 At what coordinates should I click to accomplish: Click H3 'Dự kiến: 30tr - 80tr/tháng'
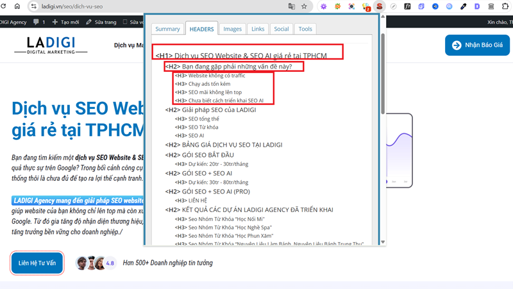212,183
